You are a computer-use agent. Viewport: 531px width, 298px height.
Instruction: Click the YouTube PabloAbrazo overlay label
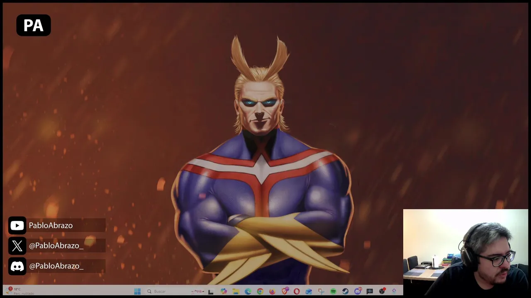coord(57,226)
